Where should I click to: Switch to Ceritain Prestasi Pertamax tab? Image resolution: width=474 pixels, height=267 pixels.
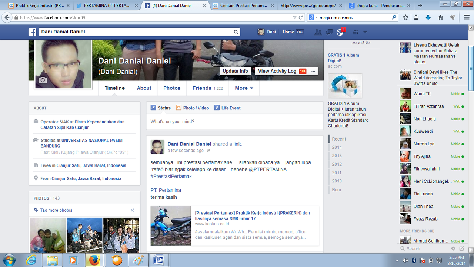pyautogui.click(x=243, y=6)
